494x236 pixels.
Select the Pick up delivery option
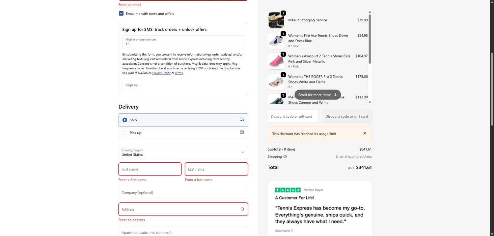click(x=183, y=133)
